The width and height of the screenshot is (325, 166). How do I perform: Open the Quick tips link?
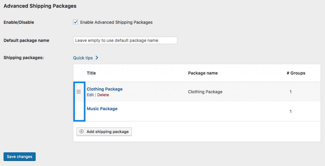coord(83,58)
